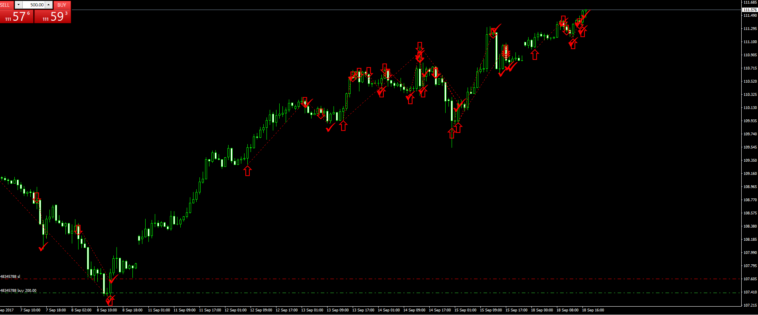Click the '11 Sep 09:00' time axis label
This screenshot has width=758, height=315.
pyautogui.click(x=185, y=310)
